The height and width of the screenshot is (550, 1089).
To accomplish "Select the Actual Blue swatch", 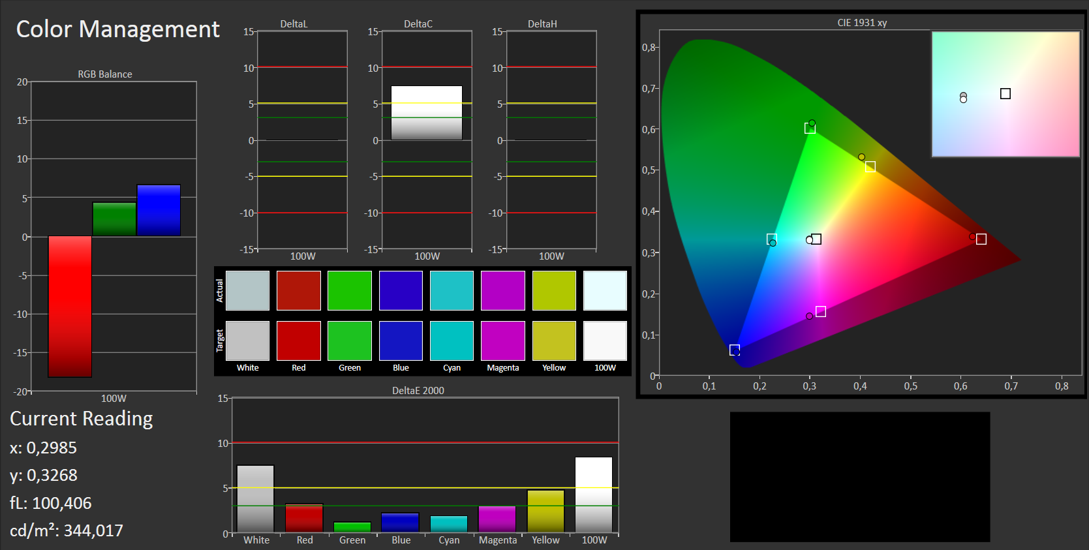I will [x=401, y=290].
